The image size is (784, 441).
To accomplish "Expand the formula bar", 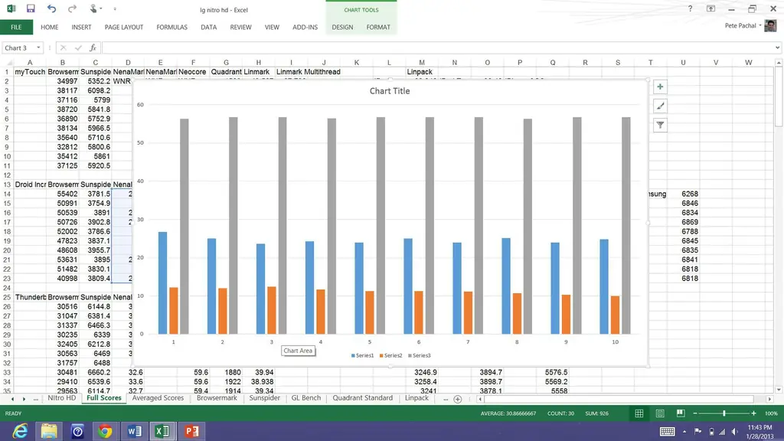I will [x=777, y=47].
